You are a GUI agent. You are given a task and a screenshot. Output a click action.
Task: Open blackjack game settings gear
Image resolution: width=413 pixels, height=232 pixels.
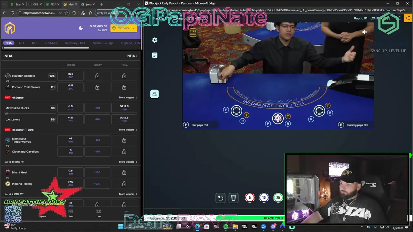[x=155, y=40]
